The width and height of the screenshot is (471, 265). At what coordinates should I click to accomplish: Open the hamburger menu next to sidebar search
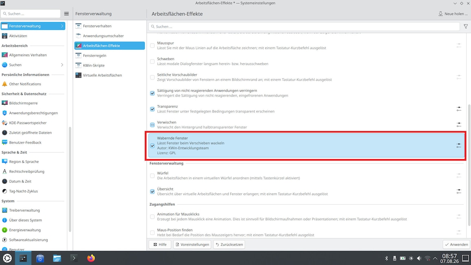[66, 14]
